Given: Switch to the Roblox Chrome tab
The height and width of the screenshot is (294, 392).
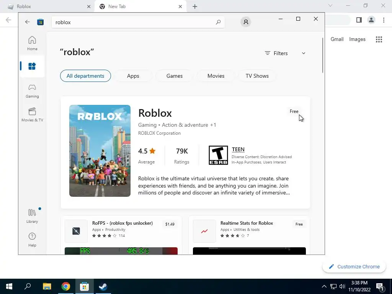Looking at the screenshot, I should [47, 7].
